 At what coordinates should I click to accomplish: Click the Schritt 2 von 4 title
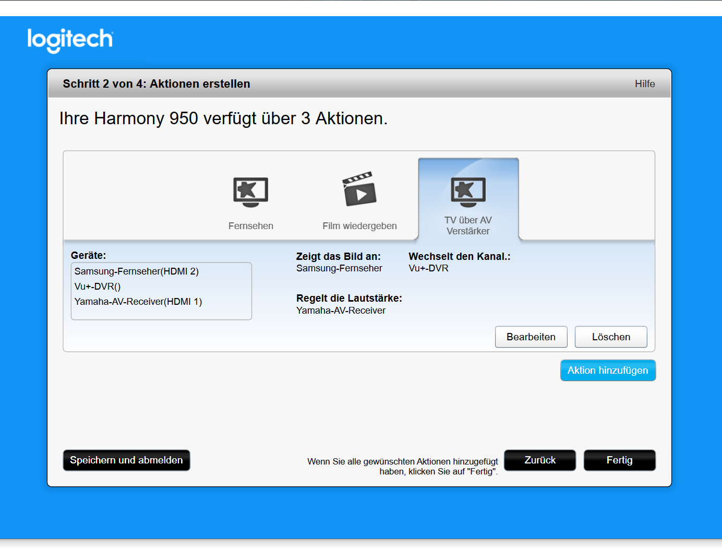(157, 84)
